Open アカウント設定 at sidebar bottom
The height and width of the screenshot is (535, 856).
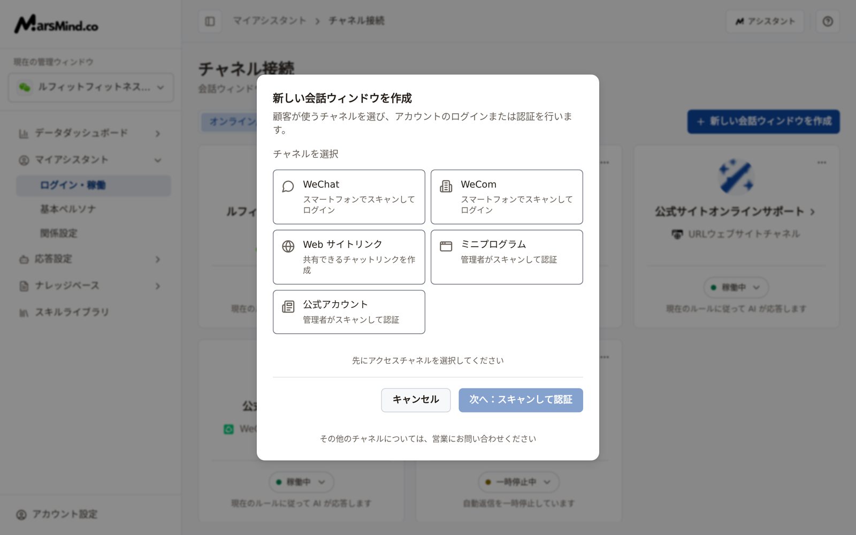coord(57,514)
